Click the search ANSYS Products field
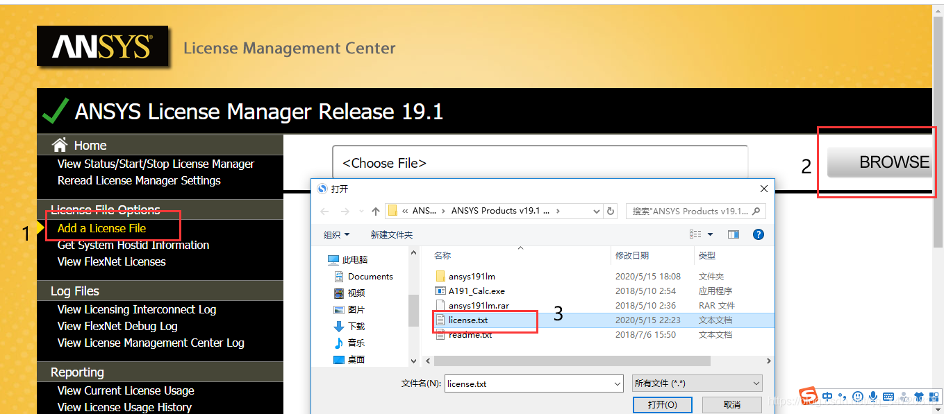 [695, 211]
